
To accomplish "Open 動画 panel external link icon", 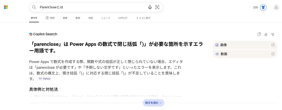I will click(x=273, y=54).
